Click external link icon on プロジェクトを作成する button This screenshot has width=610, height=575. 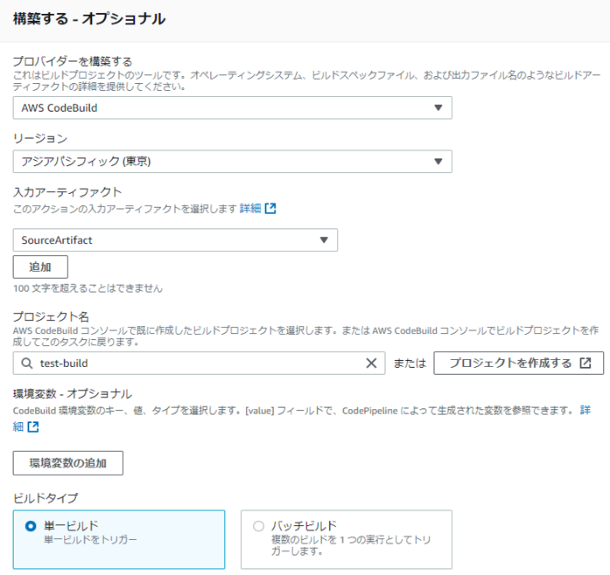point(585,364)
